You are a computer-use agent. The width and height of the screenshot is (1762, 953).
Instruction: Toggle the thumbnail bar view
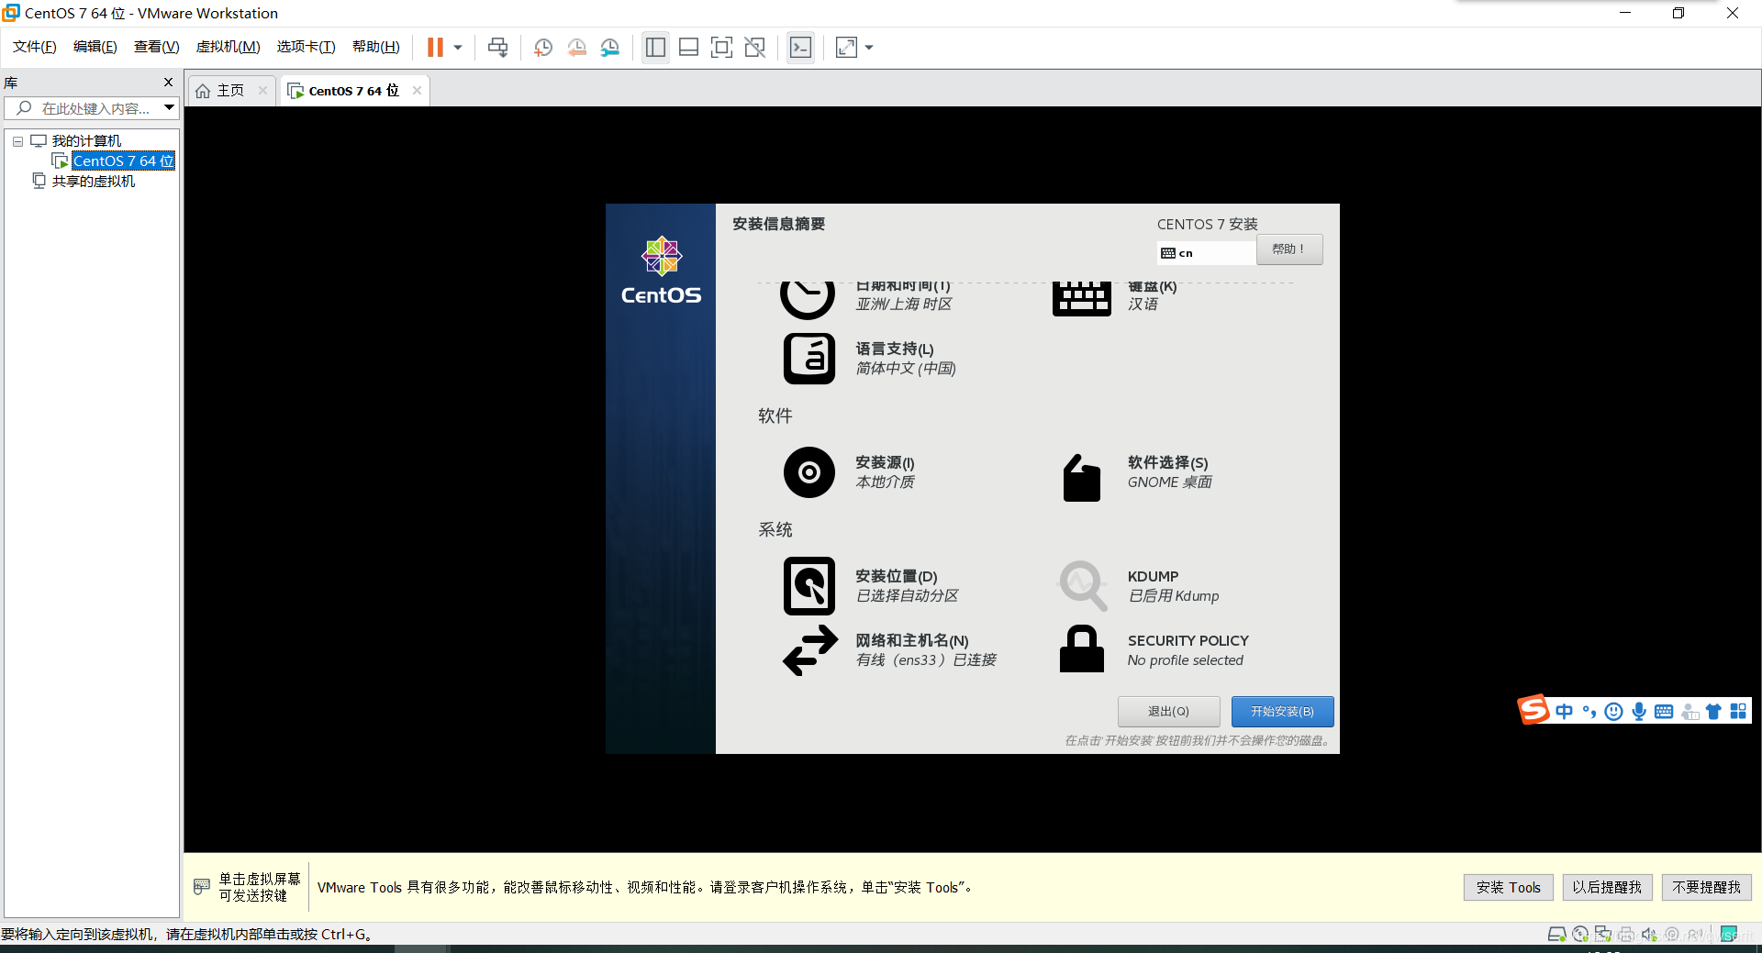tap(689, 47)
